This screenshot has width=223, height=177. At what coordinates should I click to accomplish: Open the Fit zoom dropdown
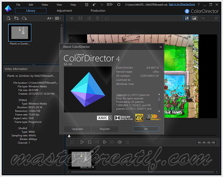(209, 18)
